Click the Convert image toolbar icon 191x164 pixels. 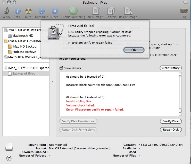(x=111, y=11)
